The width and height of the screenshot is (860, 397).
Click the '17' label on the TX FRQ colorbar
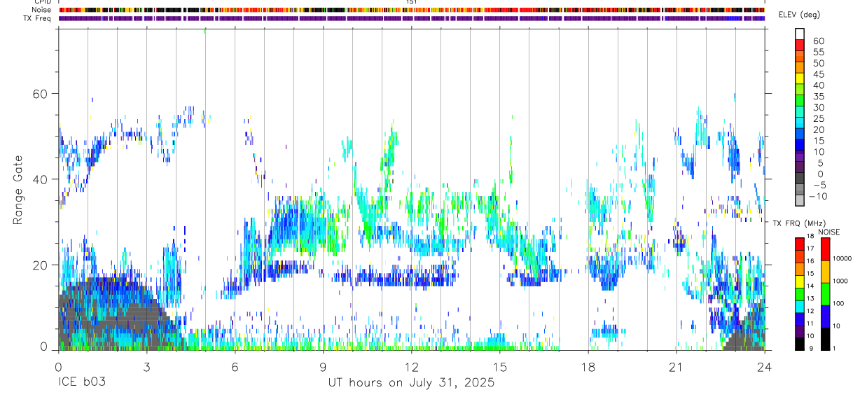(810, 249)
